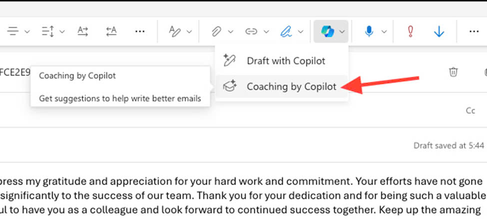This screenshot has height=219, width=487.
Task: Set low importance with blue down arrow
Action: pyautogui.click(x=439, y=31)
